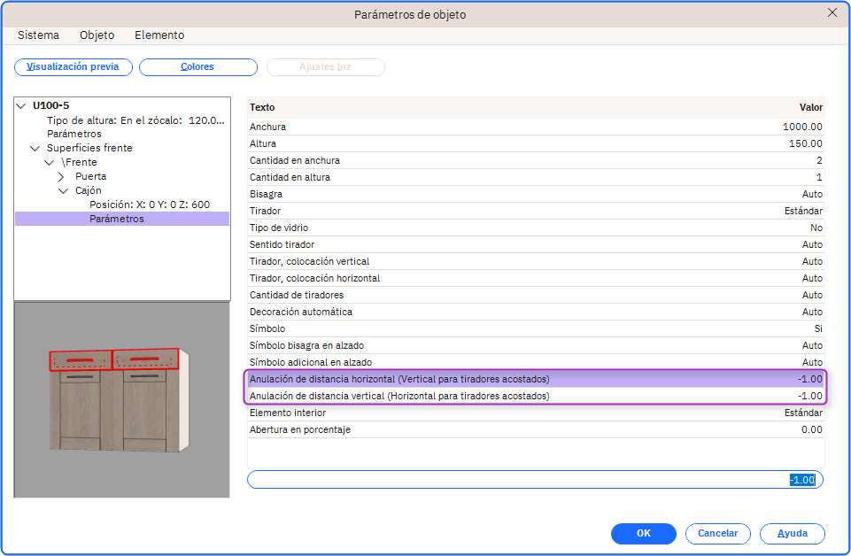
Task: Select Tirador, colocación horizontal row
Action: pyautogui.click(x=536, y=278)
